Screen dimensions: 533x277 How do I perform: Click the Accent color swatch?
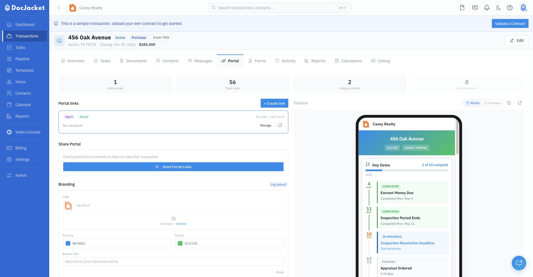[180, 243]
